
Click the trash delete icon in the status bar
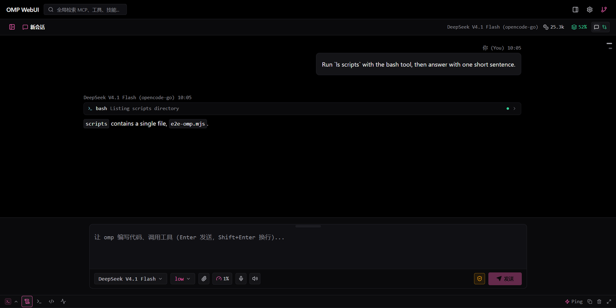599,302
